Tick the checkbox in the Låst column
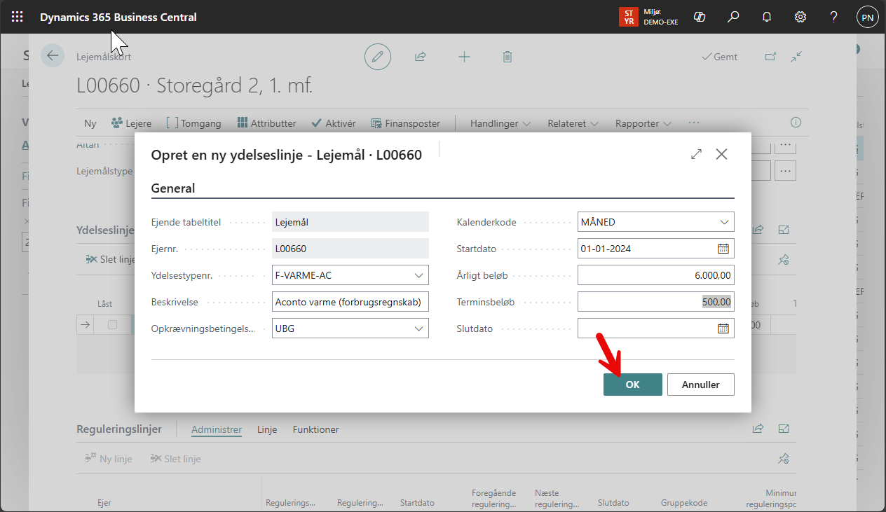 (112, 325)
